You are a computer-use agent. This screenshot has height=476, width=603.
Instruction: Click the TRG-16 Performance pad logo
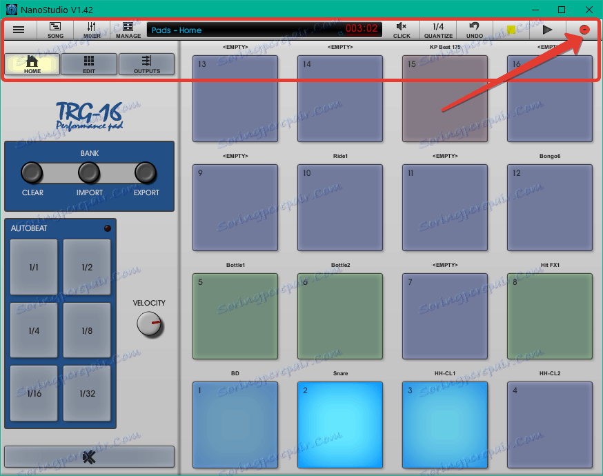(x=89, y=117)
